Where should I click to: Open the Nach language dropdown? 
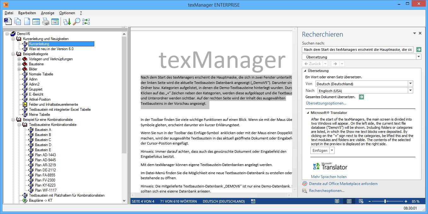coord(410,90)
